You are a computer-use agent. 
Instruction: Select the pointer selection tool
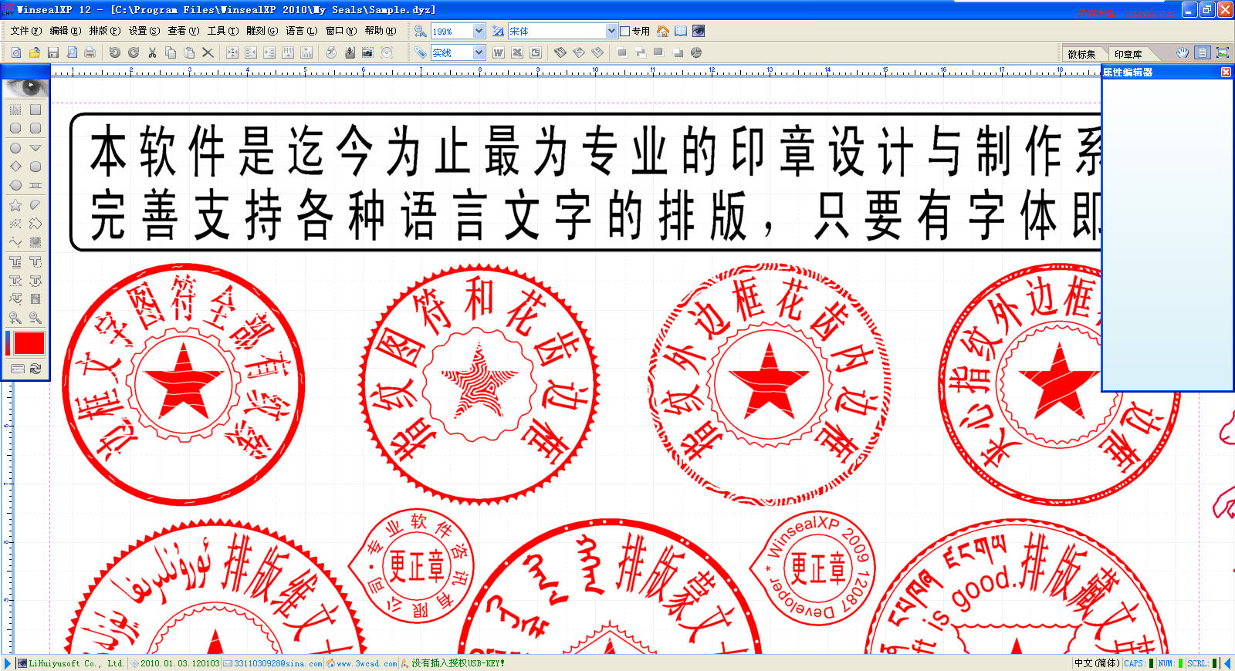[15, 110]
